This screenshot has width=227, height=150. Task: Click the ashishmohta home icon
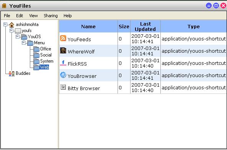click(x=11, y=25)
